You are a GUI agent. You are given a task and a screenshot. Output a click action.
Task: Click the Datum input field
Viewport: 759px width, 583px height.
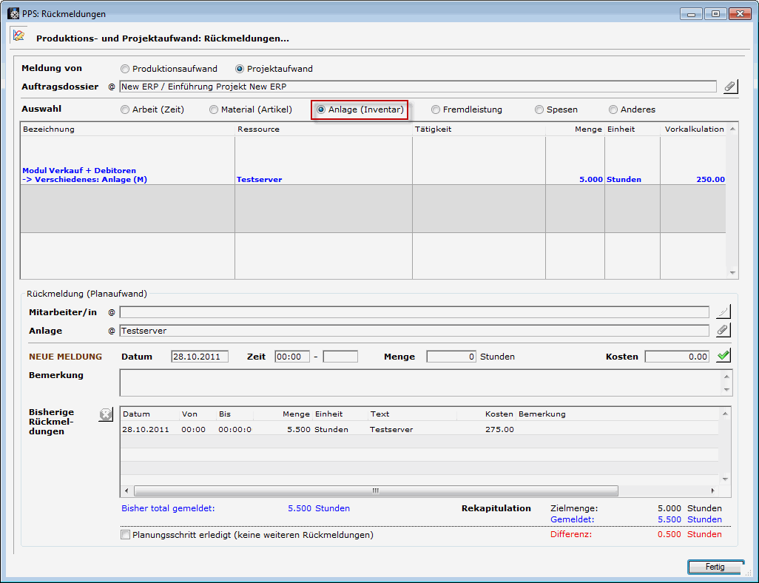tap(200, 357)
